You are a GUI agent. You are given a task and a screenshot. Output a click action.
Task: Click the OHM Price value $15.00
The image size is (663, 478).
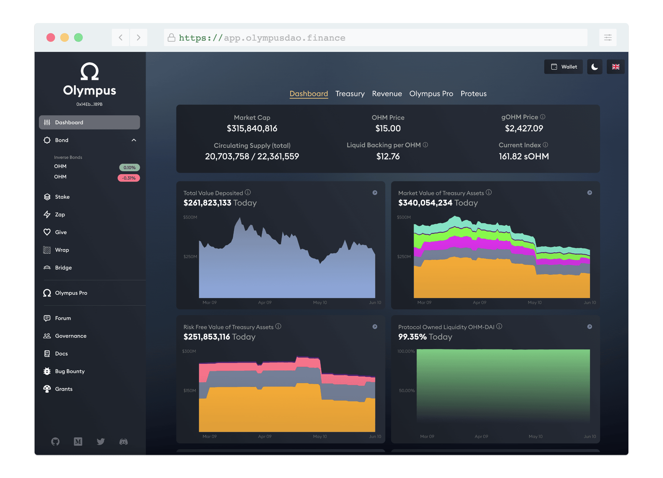[x=388, y=128]
